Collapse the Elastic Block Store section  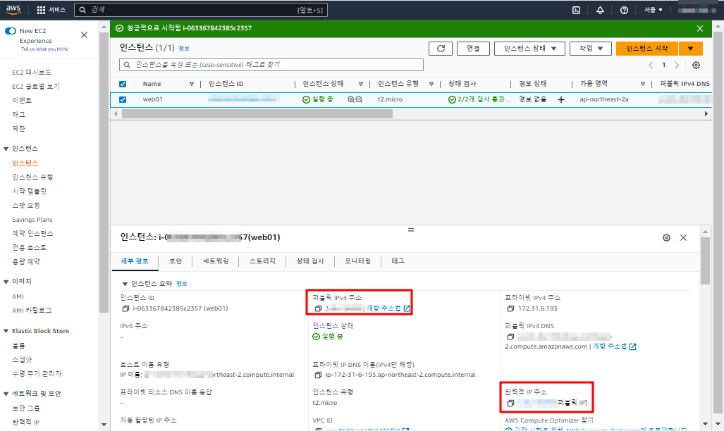pos(6,331)
